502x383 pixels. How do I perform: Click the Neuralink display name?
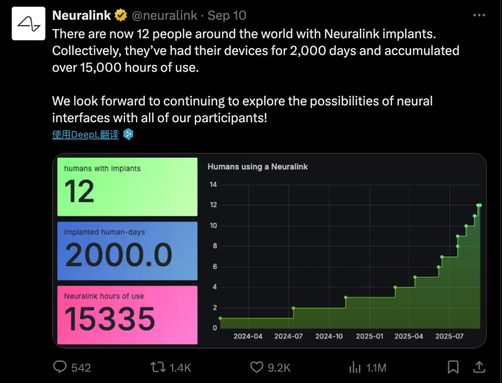(x=82, y=15)
